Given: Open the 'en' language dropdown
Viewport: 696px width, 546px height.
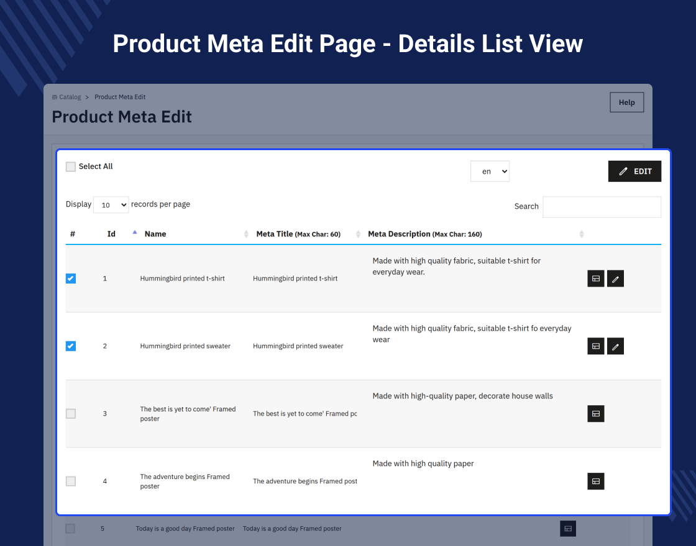Looking at the screenshot, I should tap(490, 171).
